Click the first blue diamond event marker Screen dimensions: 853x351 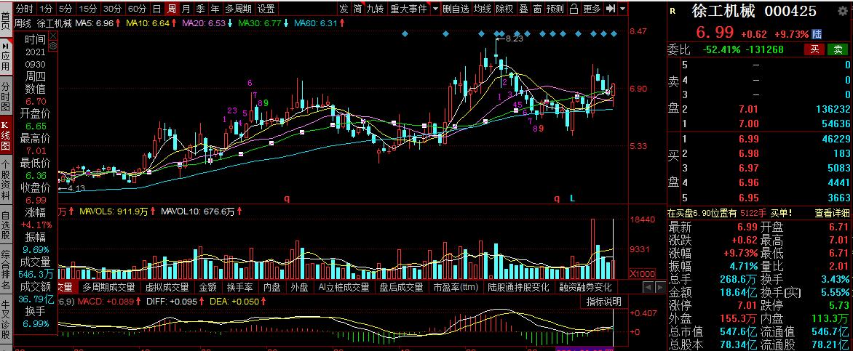[405, 33]
